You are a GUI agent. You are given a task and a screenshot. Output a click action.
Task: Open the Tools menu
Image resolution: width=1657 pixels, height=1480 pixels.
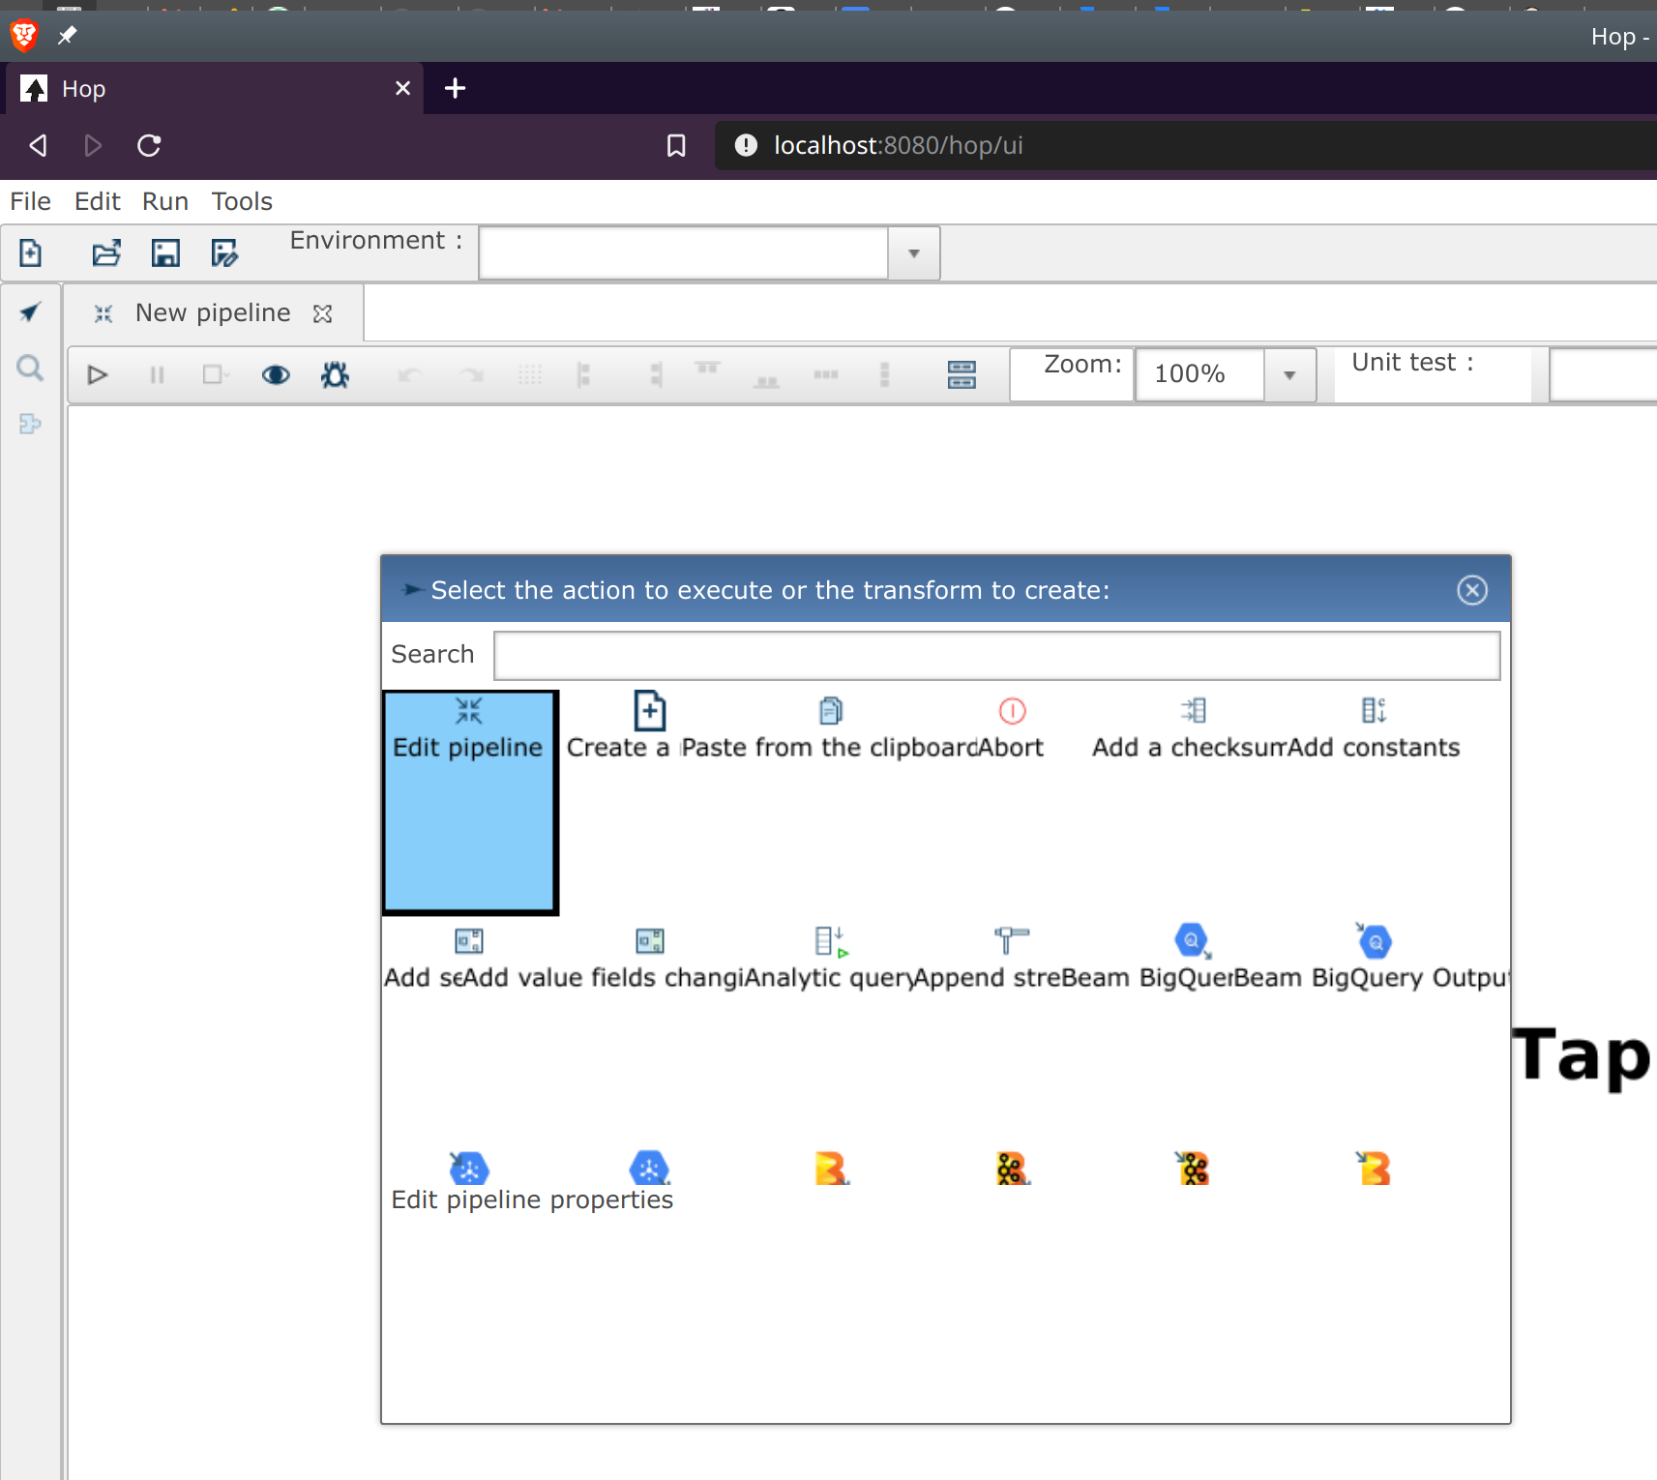point(242,201)
